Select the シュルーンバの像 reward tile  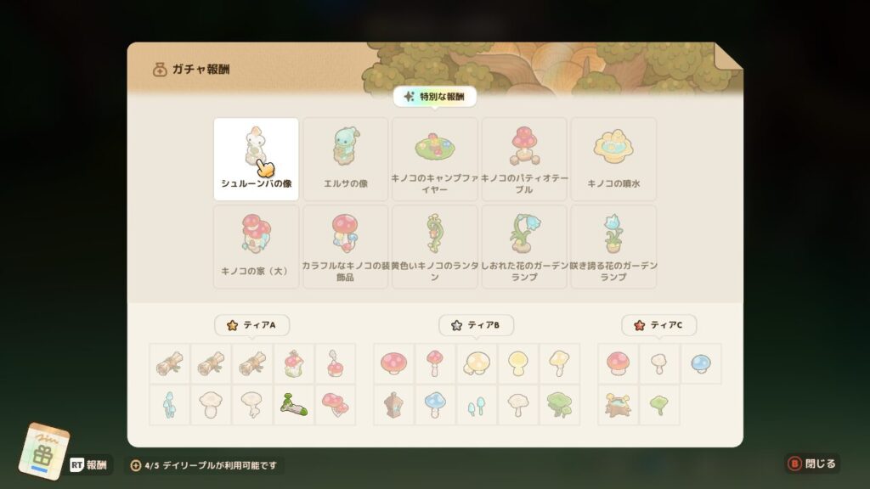256,159
